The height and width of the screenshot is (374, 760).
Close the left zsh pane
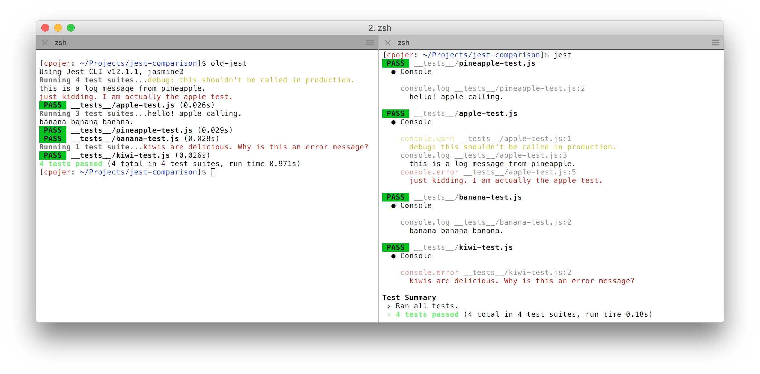[45, 42]
